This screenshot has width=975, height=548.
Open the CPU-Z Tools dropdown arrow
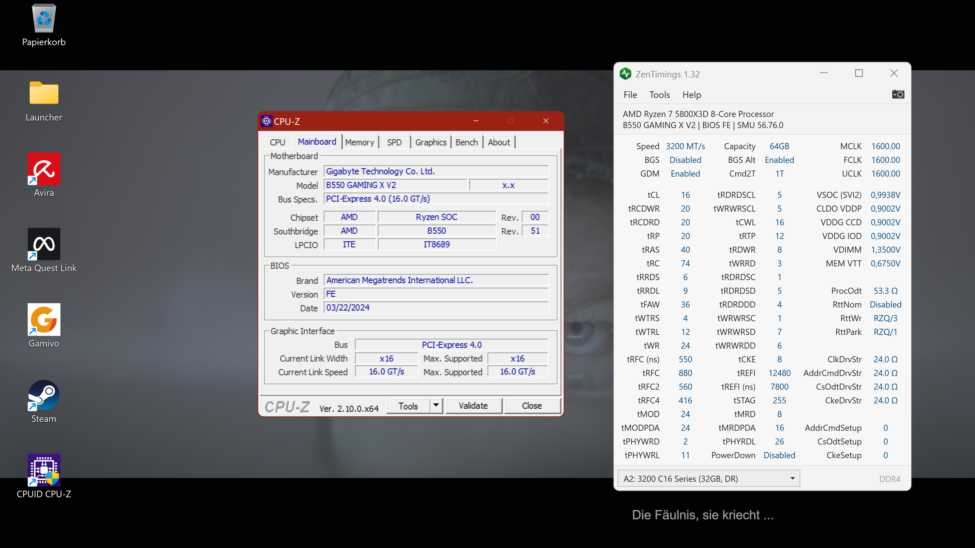pos(436,405)
